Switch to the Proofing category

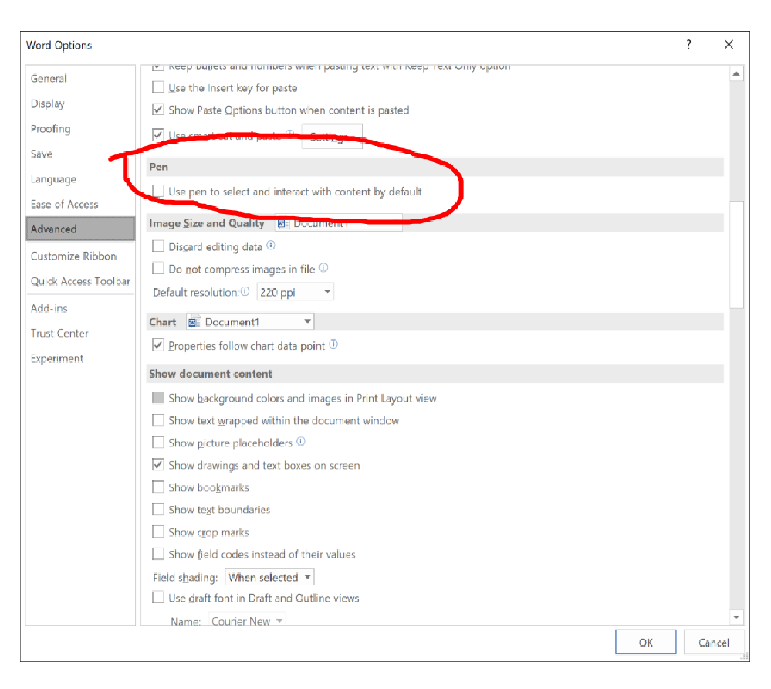pyautogui.click(x=80, y=128)
